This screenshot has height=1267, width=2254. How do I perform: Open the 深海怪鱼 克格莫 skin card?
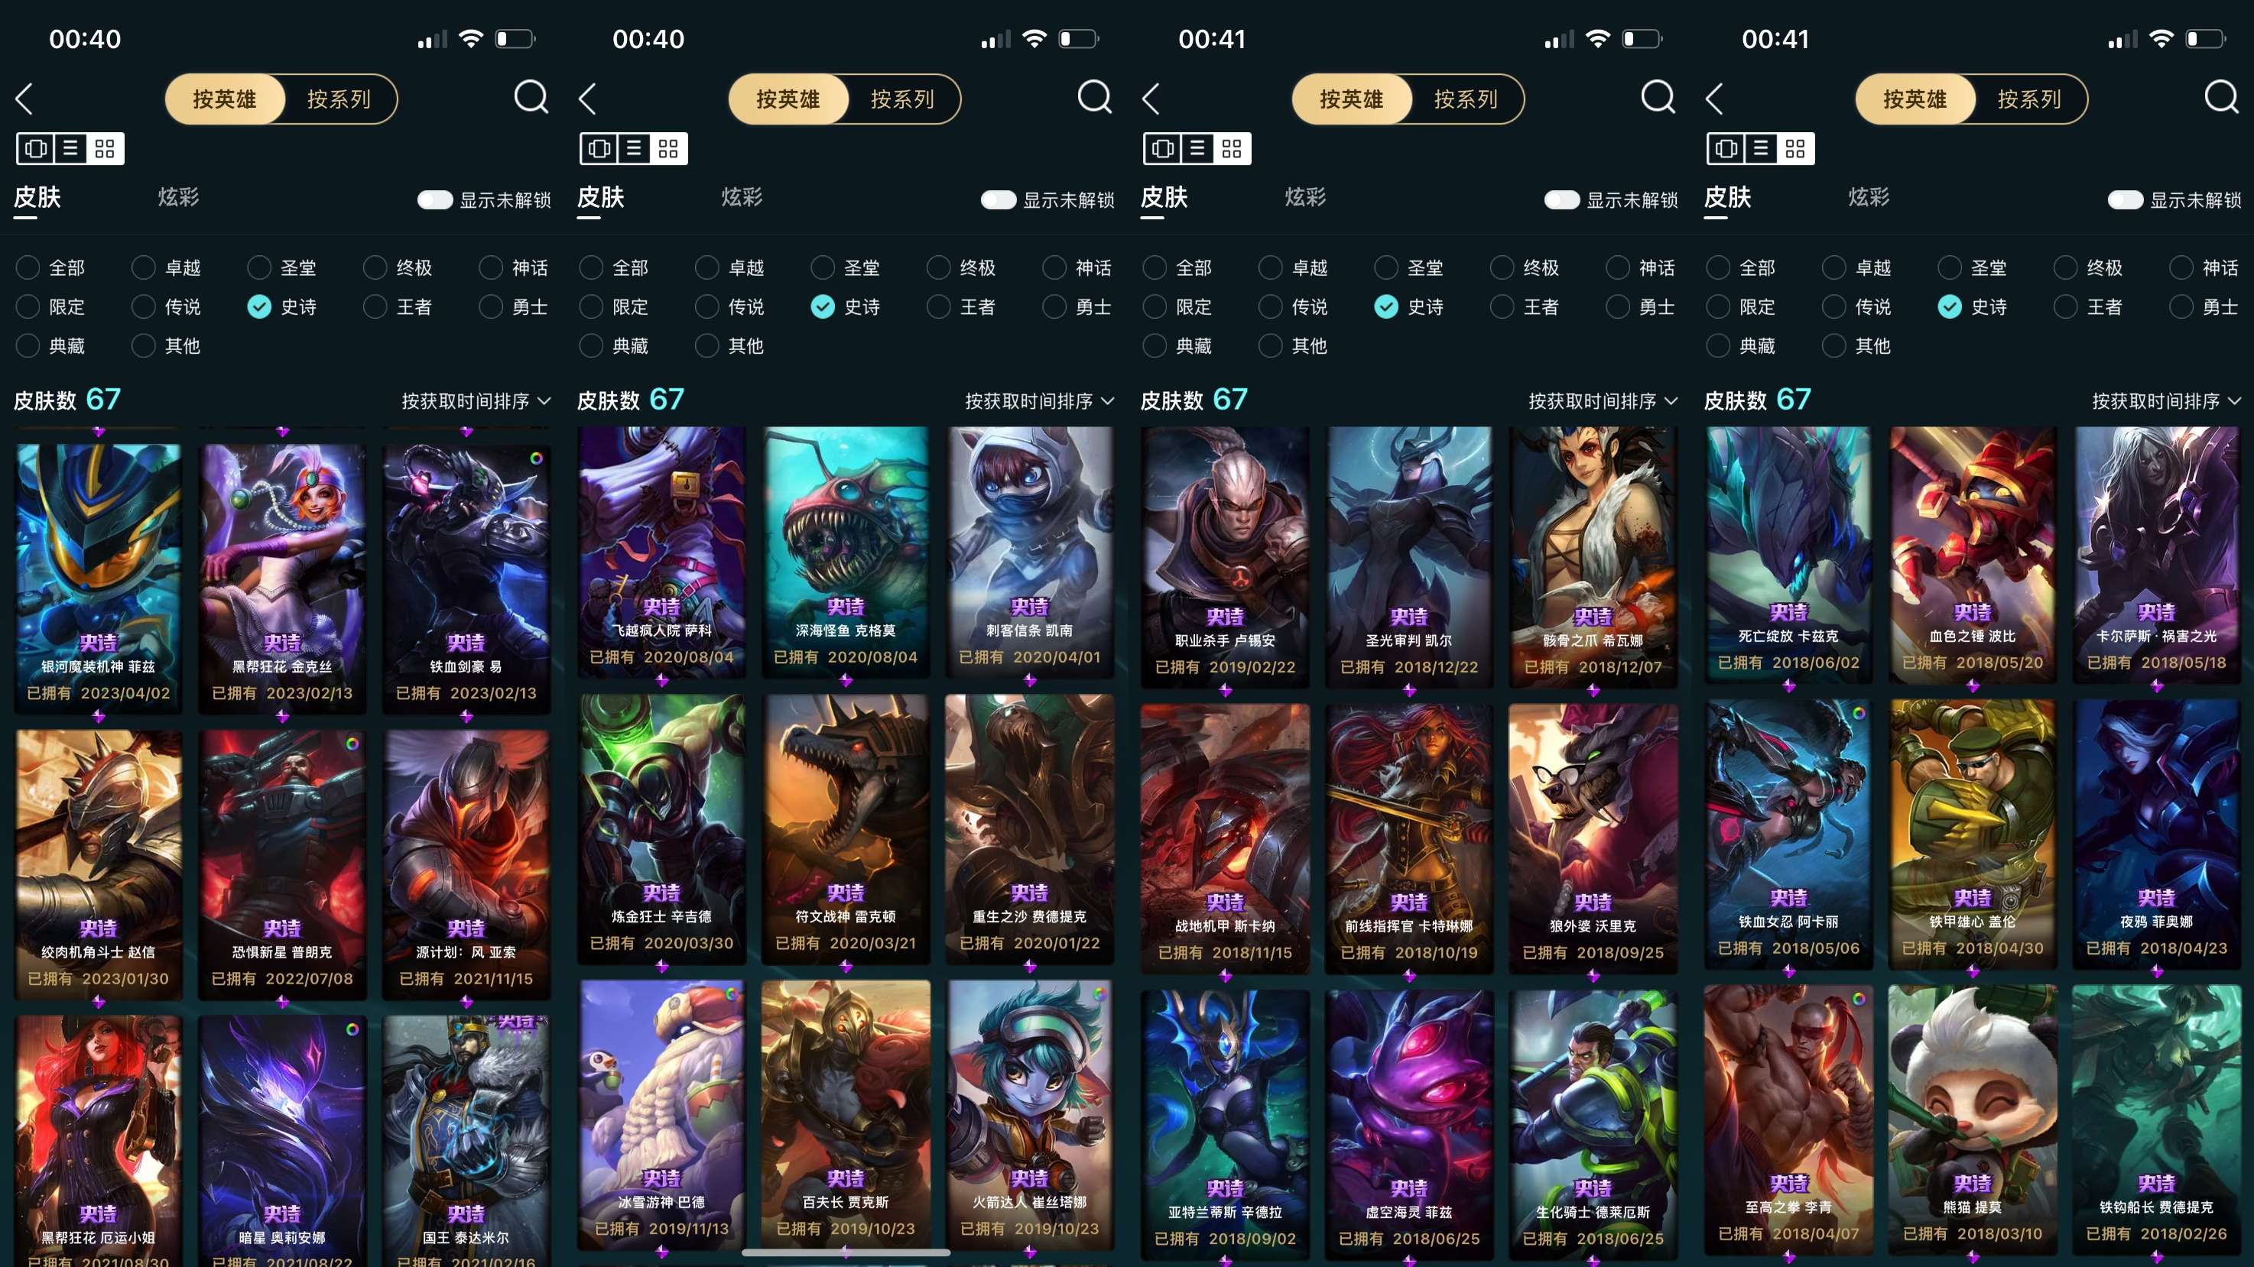(846, 552)
